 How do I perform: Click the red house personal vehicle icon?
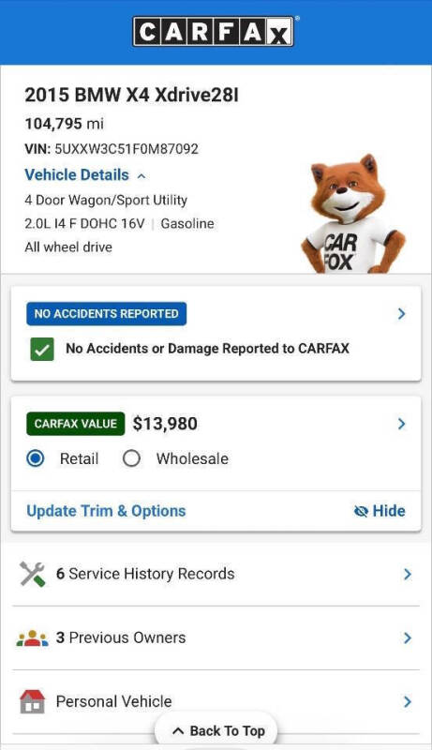[33, 701]
